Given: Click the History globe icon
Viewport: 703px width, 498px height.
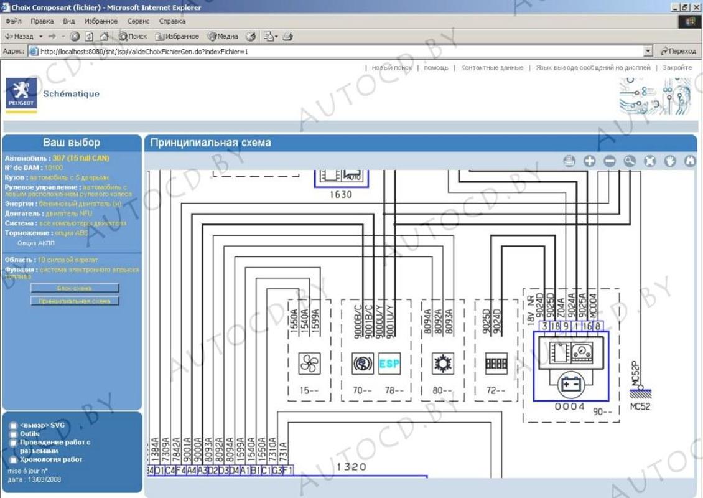Looking at the screenshot, I should [251, 36].
